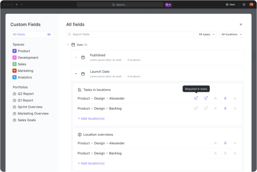
Task: Click the Launch Date calendar icon
Action: click(83, 74)
